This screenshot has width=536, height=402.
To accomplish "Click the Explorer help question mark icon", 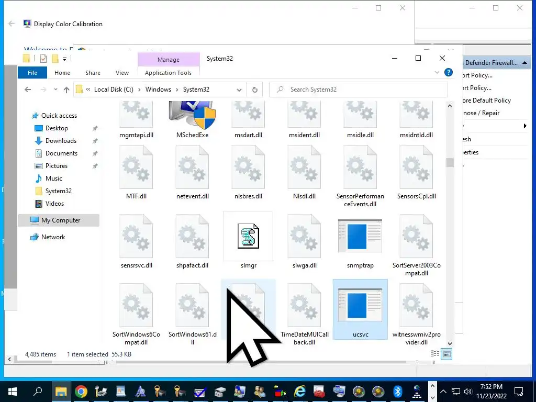I will pyautogui.click(x=449, y=72).
